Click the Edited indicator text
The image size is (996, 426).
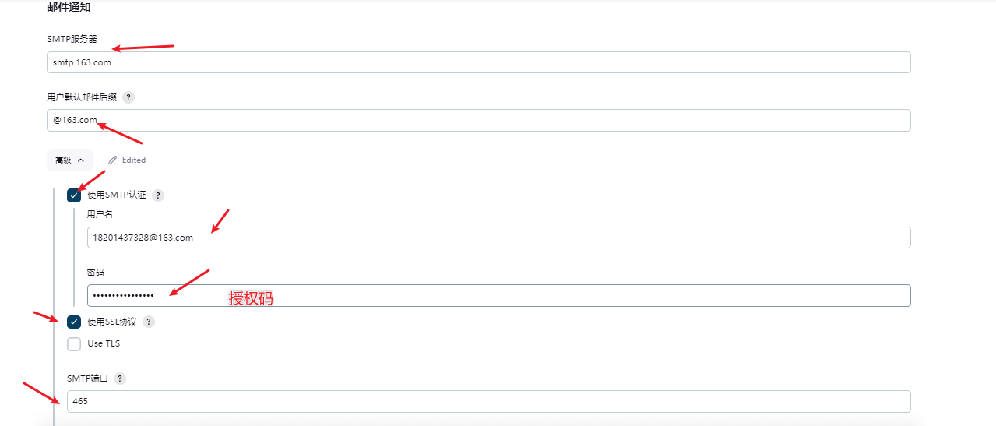tap(134, 160)
